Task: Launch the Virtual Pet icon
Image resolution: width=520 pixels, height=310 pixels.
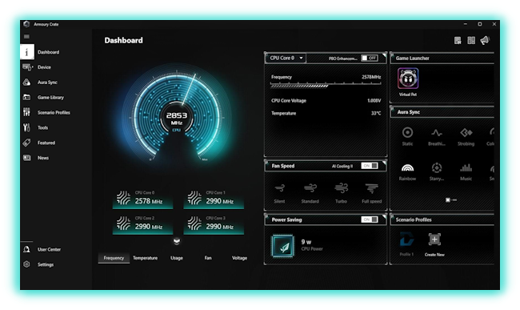Action: click(408, 79)
